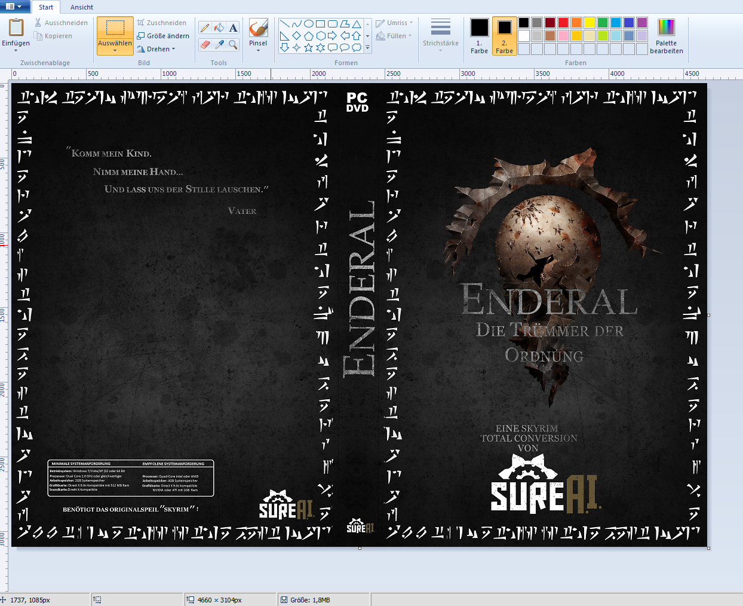The width and height of the screenshot is (743, 606).
Task: Open Palette bearbeiten color editor
Action: (x=667, y=36)
